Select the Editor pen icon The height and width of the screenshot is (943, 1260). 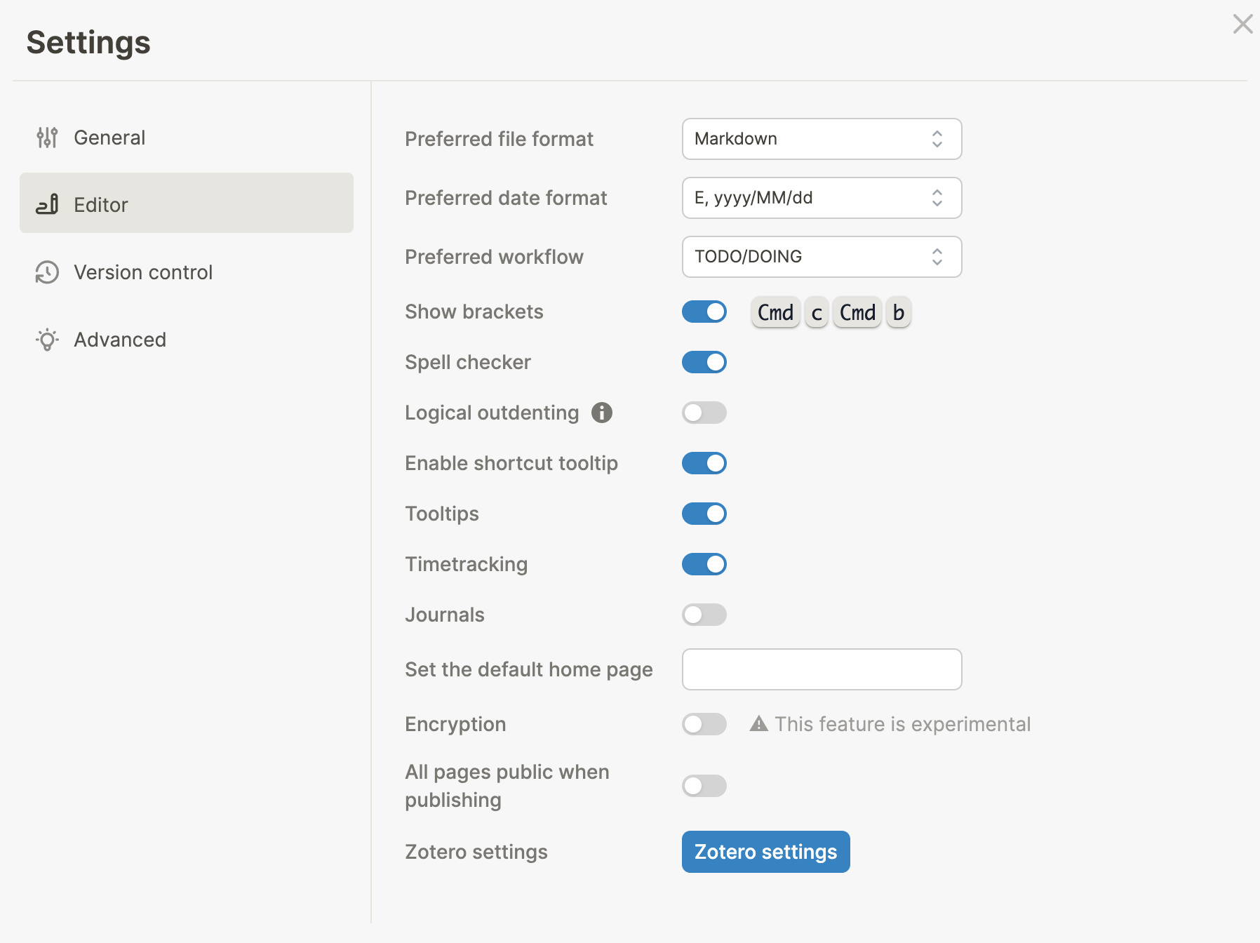tap(46, 204)
